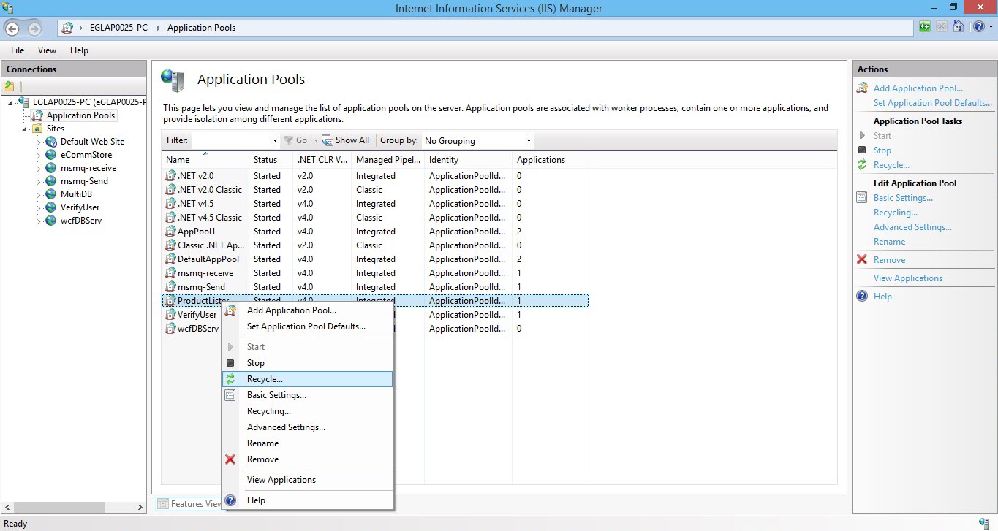Screen dimensions: 998x531
Task: Open the Filter field dropdown arrow
Action: click(x=275, y=140)
